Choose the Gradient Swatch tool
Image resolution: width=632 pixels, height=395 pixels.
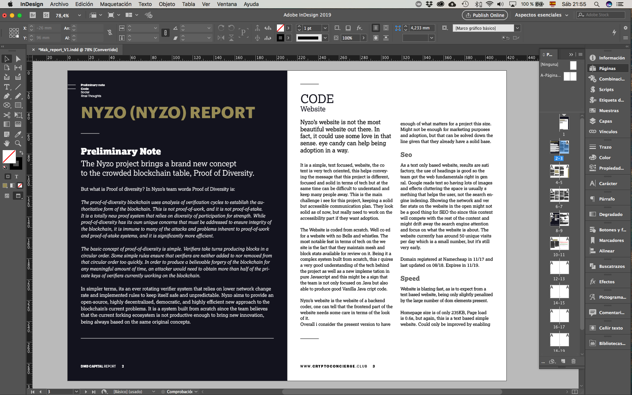(x=7, y=124)
